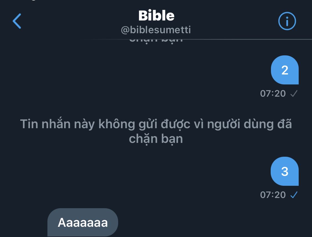Open conversation info via the circled i icon
This screenshot has height=237, width=312.
287,21
